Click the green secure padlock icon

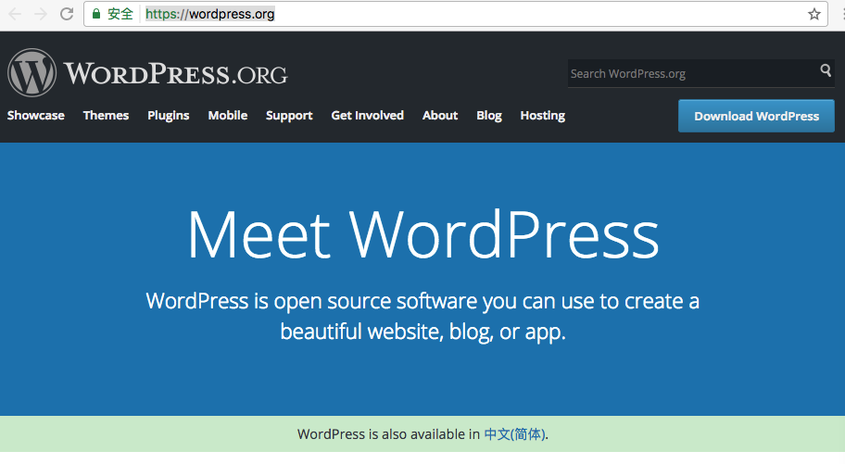click(x=96, y=14)
